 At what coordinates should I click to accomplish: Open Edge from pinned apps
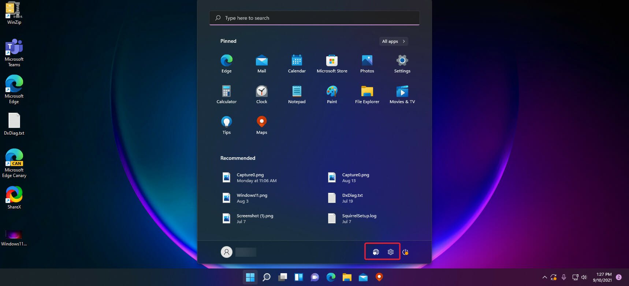[226, 64]
